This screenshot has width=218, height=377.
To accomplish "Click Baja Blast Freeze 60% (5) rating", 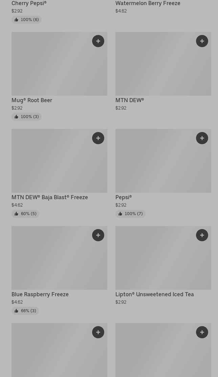I will (x=25, y=214).
